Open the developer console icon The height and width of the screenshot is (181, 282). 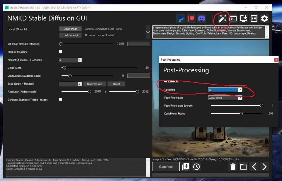233,18
